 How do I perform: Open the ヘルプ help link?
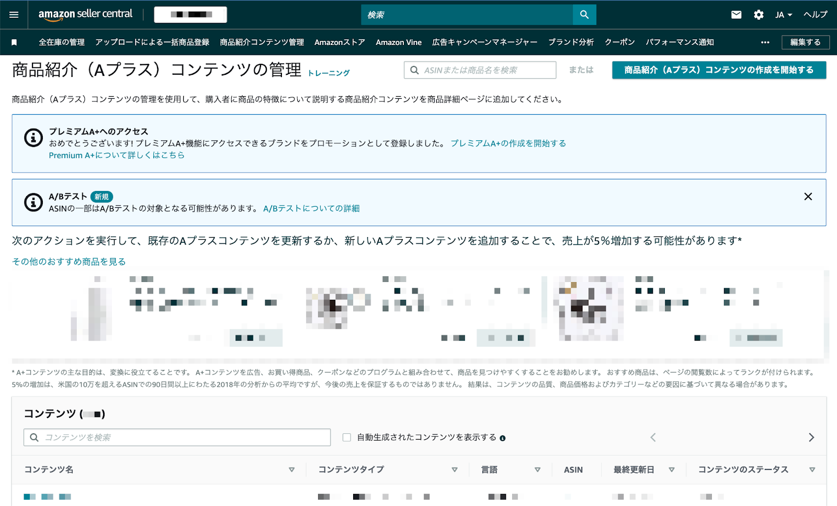click(816, 15)
